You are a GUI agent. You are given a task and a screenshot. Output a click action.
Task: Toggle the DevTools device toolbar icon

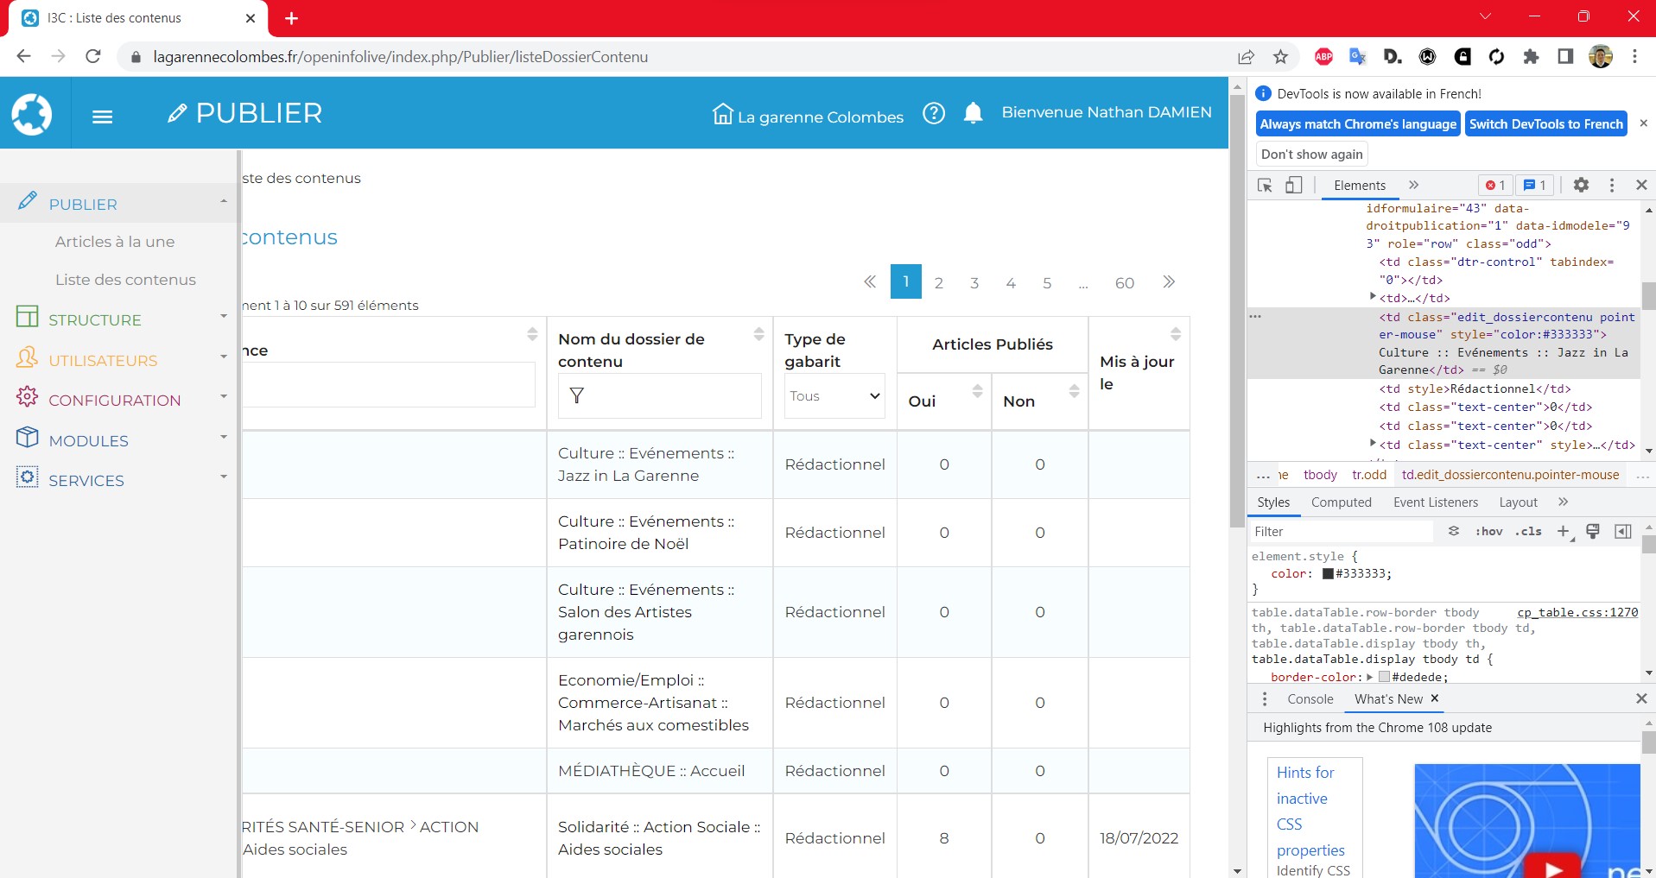[1293, 186]
